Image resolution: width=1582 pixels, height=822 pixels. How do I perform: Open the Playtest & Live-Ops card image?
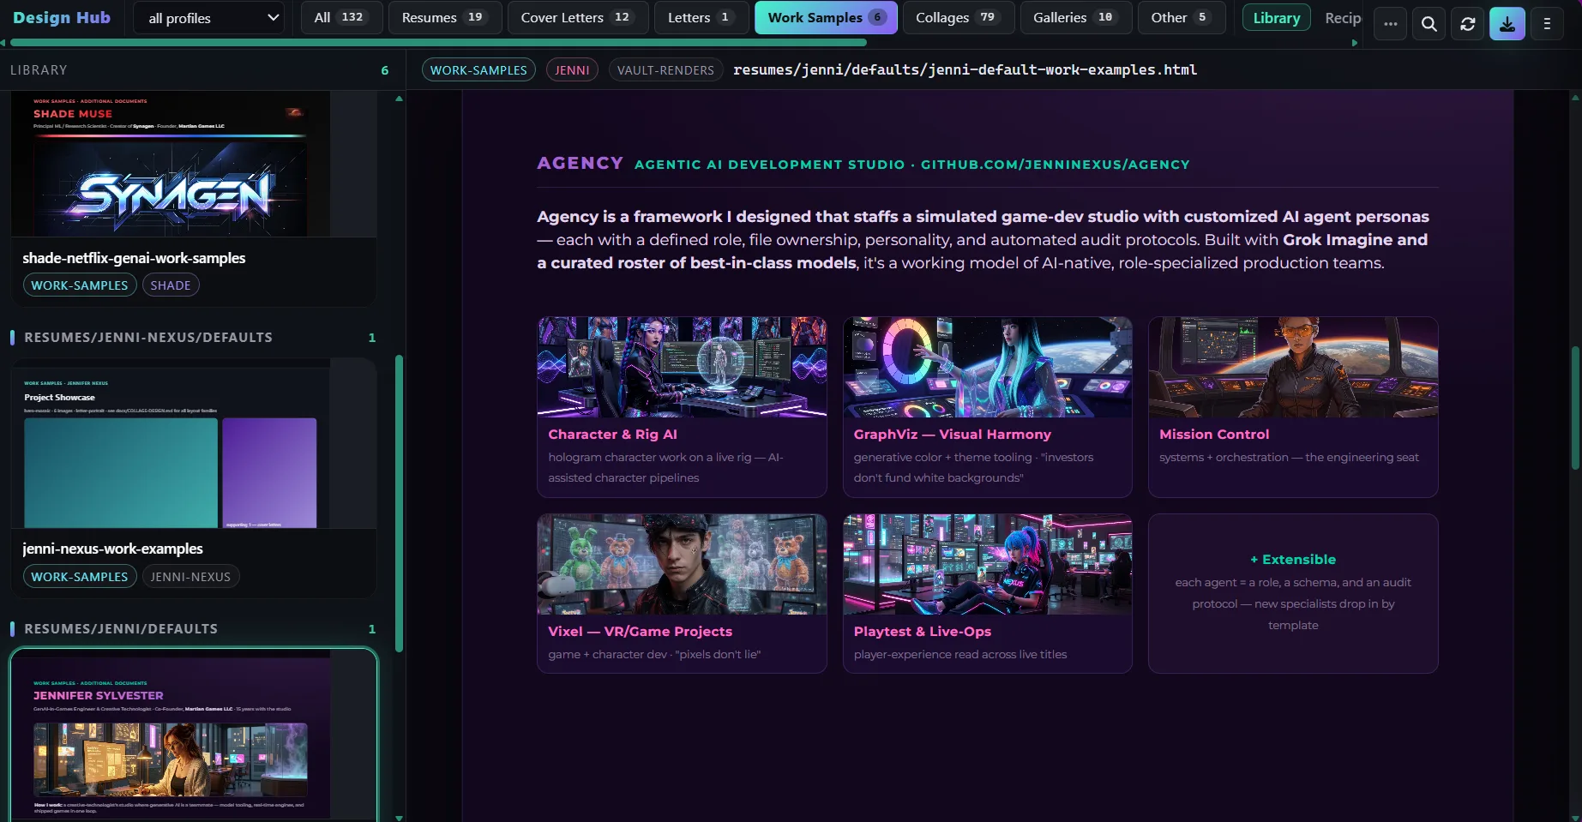click(x=988, y=564)
